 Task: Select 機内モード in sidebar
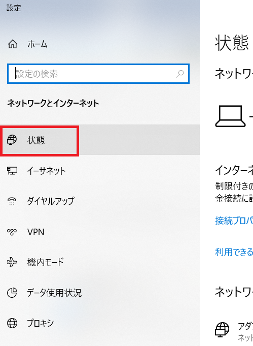coord(100,262)
